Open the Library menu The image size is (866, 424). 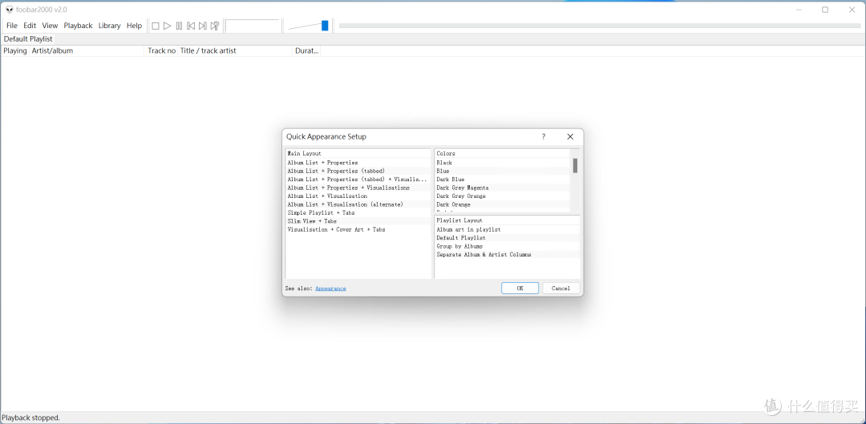tap(109, 26)
